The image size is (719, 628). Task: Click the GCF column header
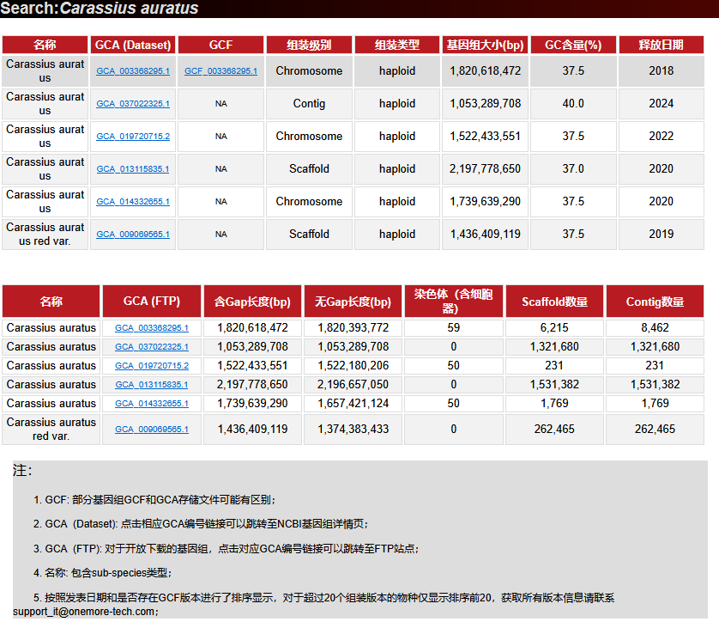pyautogui.click(x=221, y=45)
